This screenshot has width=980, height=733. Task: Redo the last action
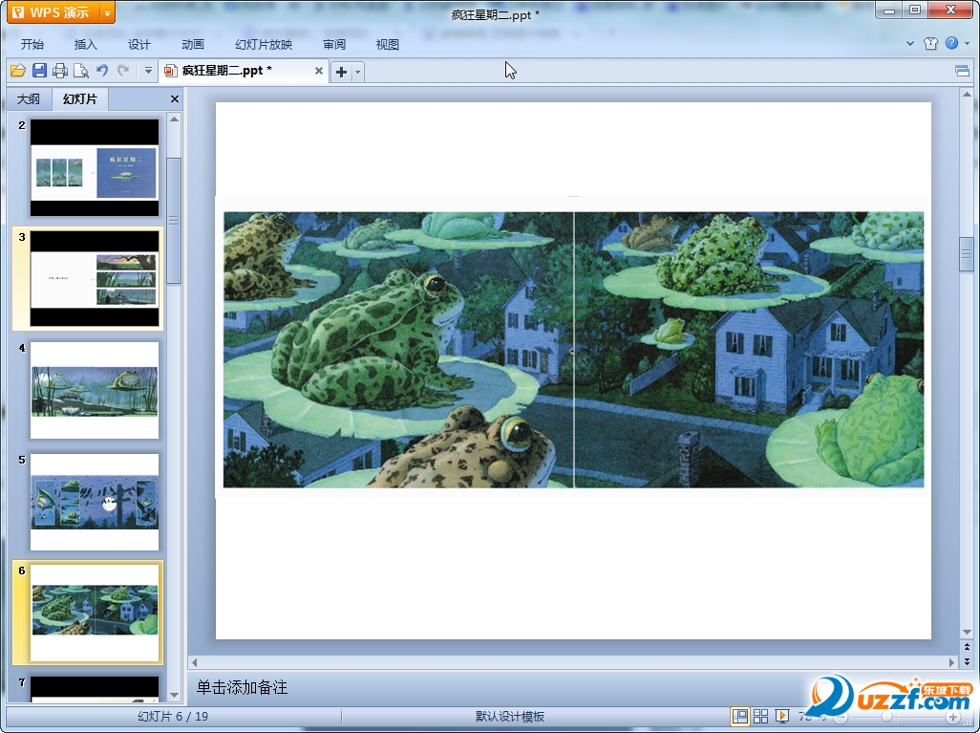tap(123, 71)
